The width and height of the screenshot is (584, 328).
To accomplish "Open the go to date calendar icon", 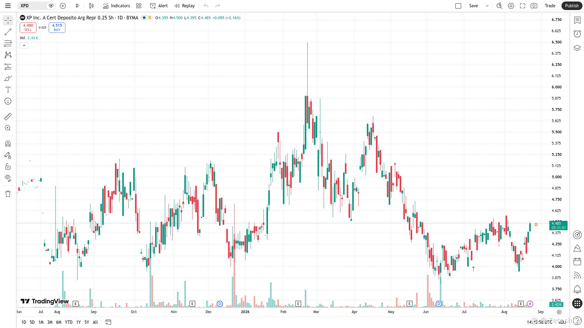I will coord(108,322).
